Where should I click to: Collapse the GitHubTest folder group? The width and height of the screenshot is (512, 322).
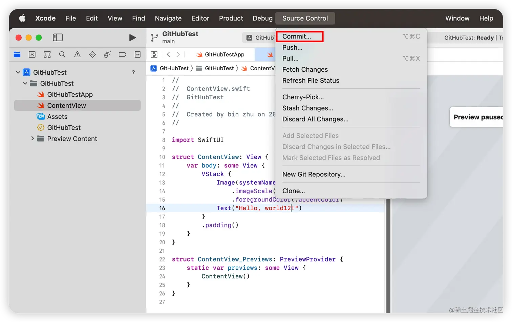pos(25,83)
